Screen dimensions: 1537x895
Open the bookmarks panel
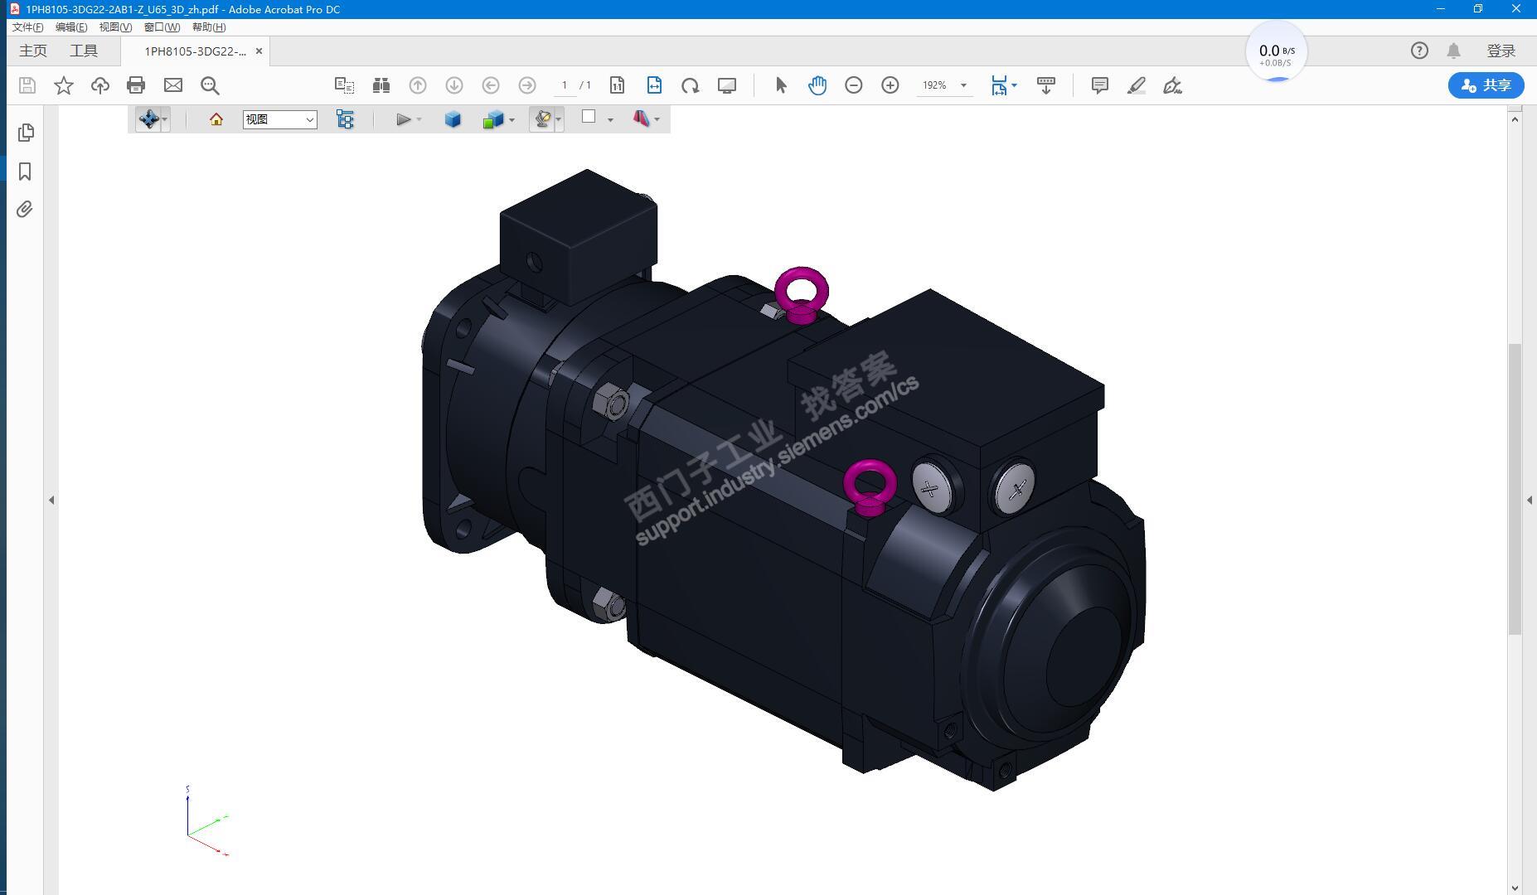25,172
